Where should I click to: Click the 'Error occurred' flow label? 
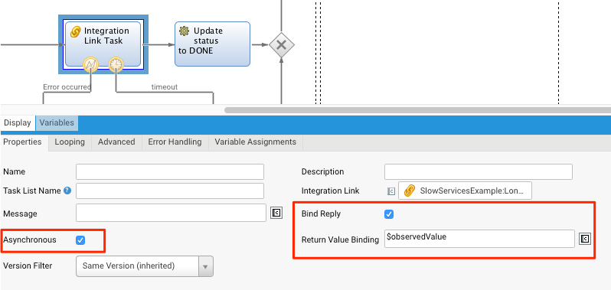67,87
